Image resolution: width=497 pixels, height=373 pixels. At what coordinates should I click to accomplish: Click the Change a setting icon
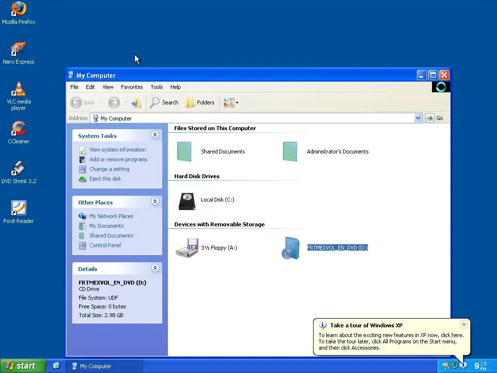[x=83, y=170]
